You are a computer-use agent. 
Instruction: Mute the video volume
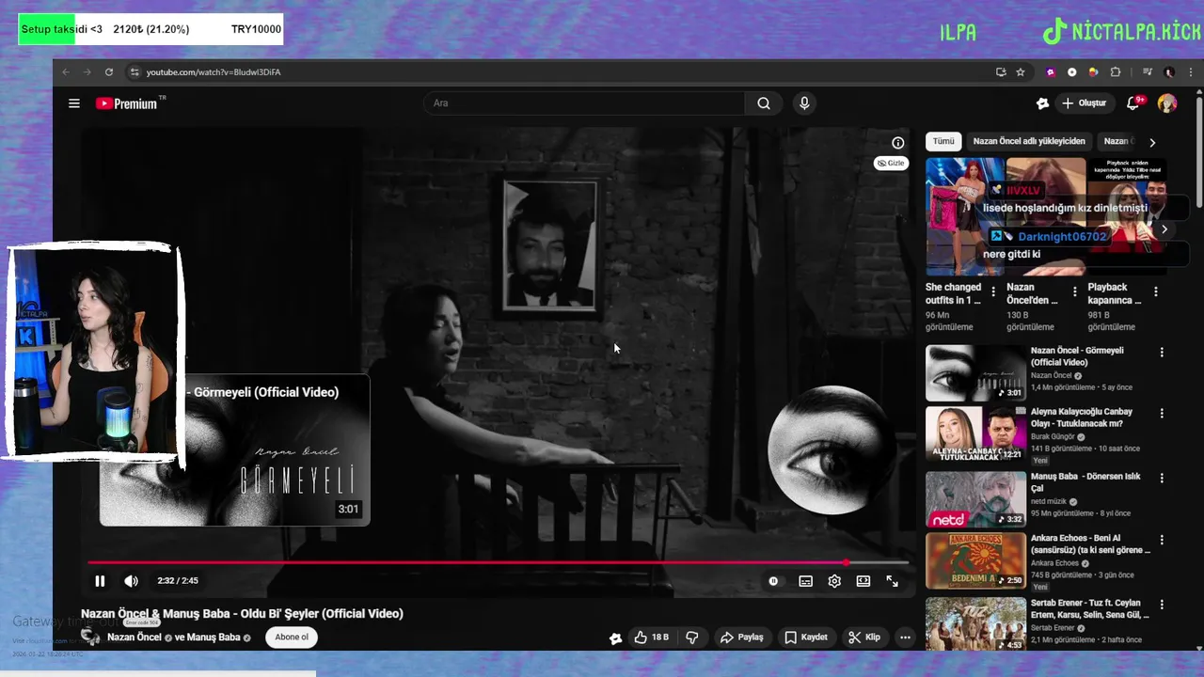pos(132,581)
